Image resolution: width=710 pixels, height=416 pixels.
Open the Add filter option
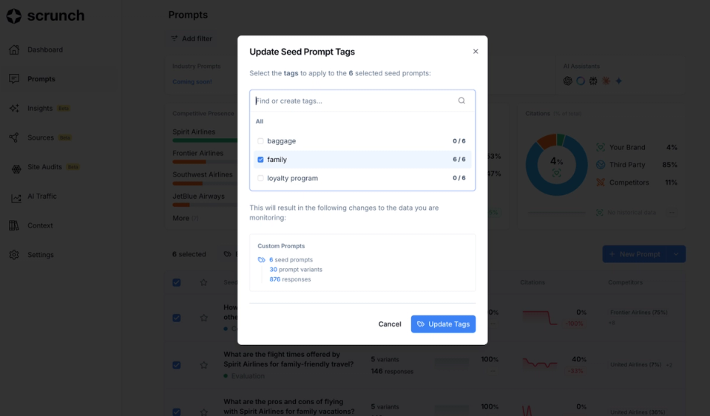192,39
